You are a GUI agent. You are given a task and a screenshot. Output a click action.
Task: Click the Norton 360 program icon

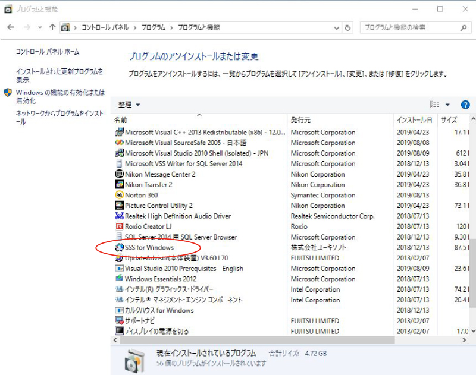[x=119, y=195]
